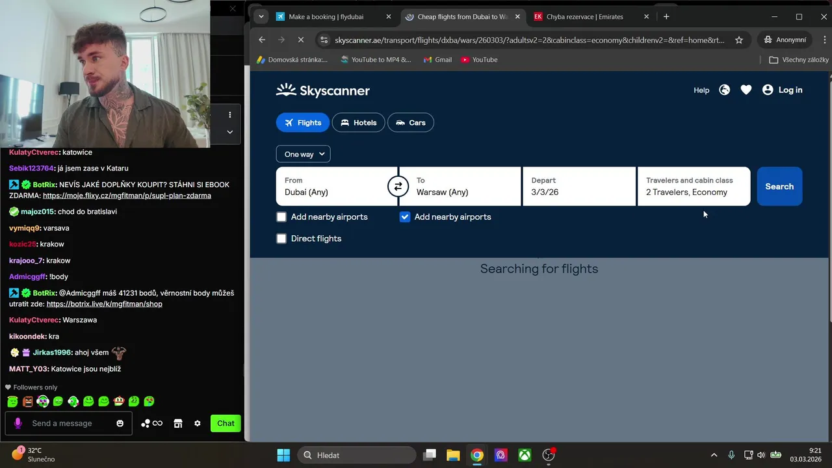Image resolution: width=832 pixels, height=468 pixels.
Task: Open Task View on the taskbar
Action: [430, 455]
